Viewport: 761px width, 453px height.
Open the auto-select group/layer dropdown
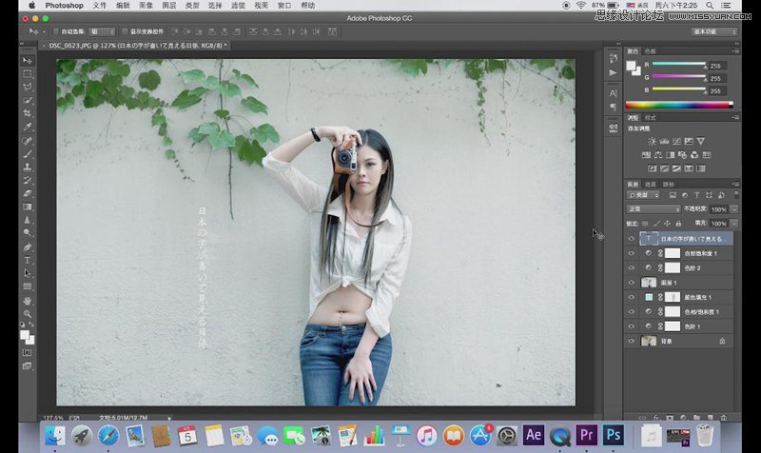point(103,31)
